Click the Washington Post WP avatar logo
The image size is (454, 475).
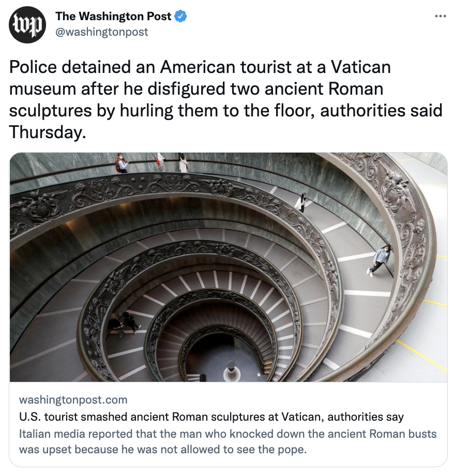pos(27,25)
